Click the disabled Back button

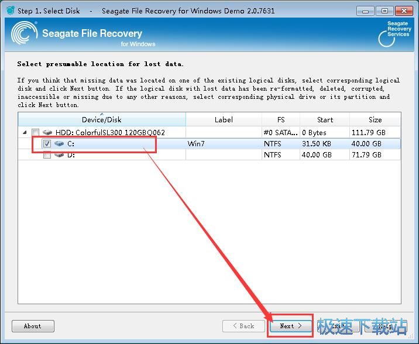[x=243, y=326]
